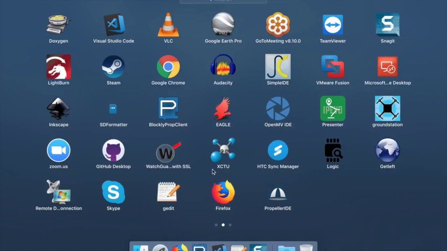
Task: Launch EAGLE
Action: coord(223,109)
